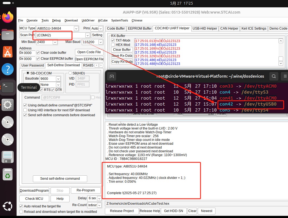Click the new tab icon in the Terminal window
288x218 pixels.
(x=112, y=76)
